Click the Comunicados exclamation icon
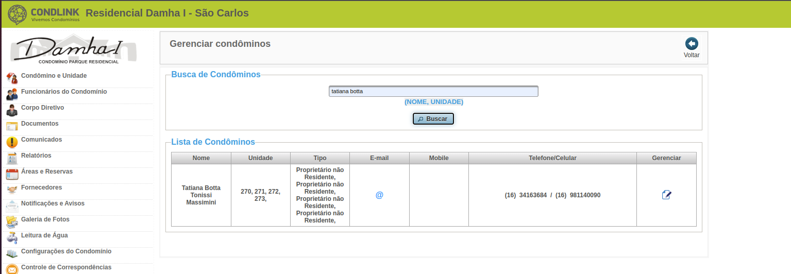 click(x=12, y=142)
